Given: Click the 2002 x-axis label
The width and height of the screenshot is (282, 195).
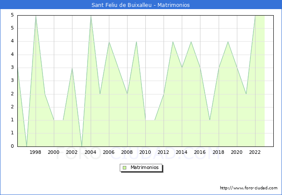Looking at the screenshot, I should tap(72, 152).
